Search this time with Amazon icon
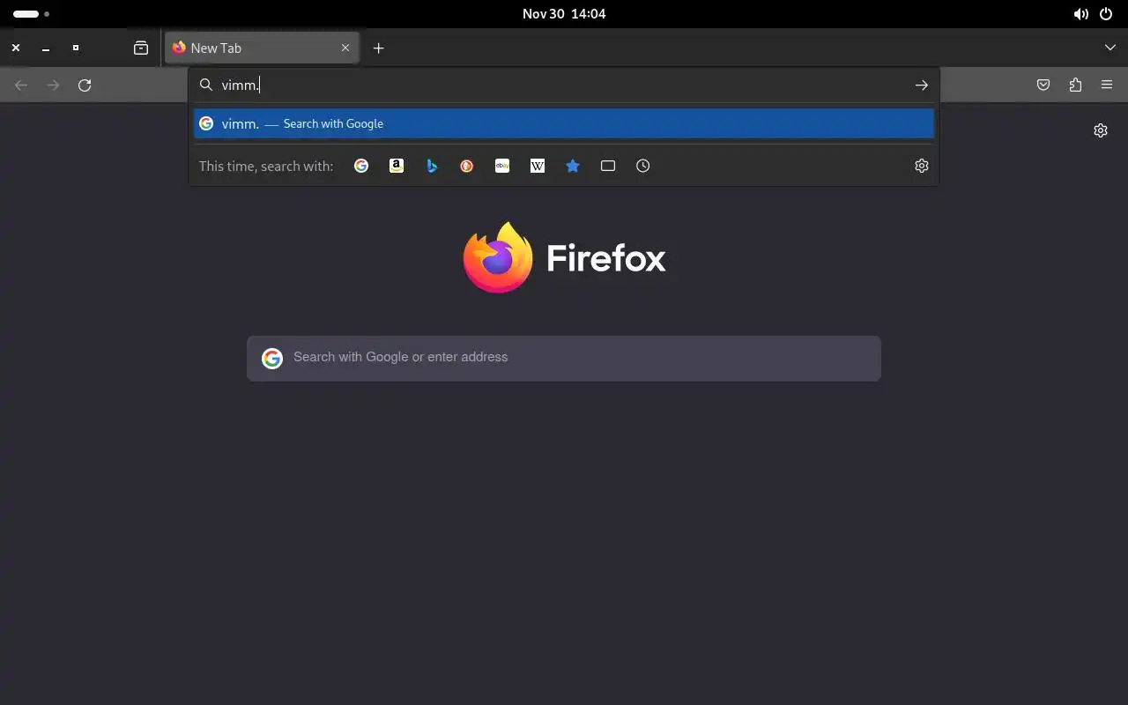Viewport: 1128px width, 705px height. tap(397, 166)
